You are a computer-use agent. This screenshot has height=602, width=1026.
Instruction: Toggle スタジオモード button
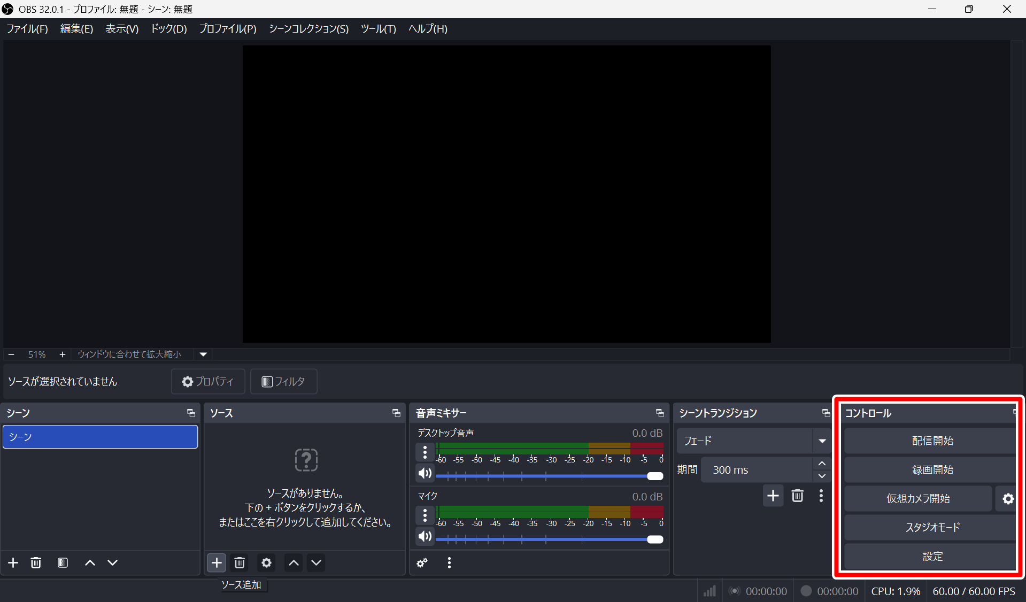tap(932, 528)
